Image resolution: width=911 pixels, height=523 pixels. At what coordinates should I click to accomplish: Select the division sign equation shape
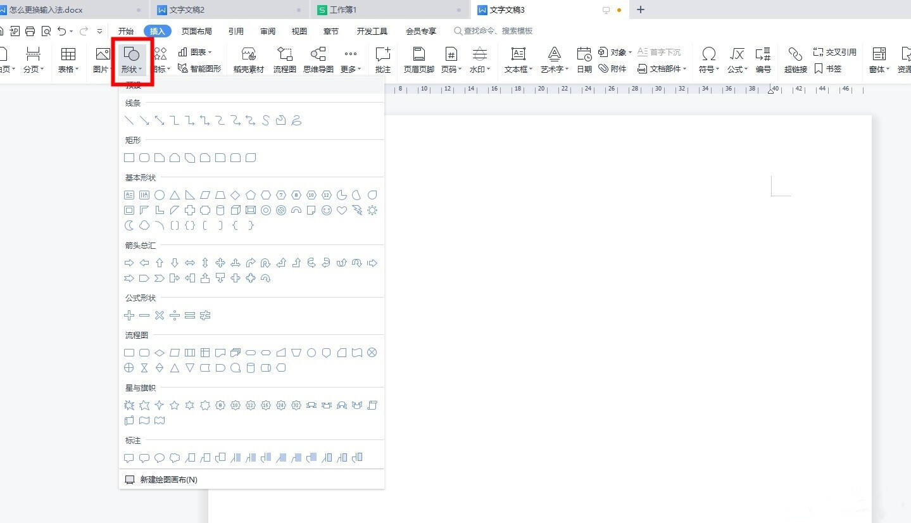[175, 315]
